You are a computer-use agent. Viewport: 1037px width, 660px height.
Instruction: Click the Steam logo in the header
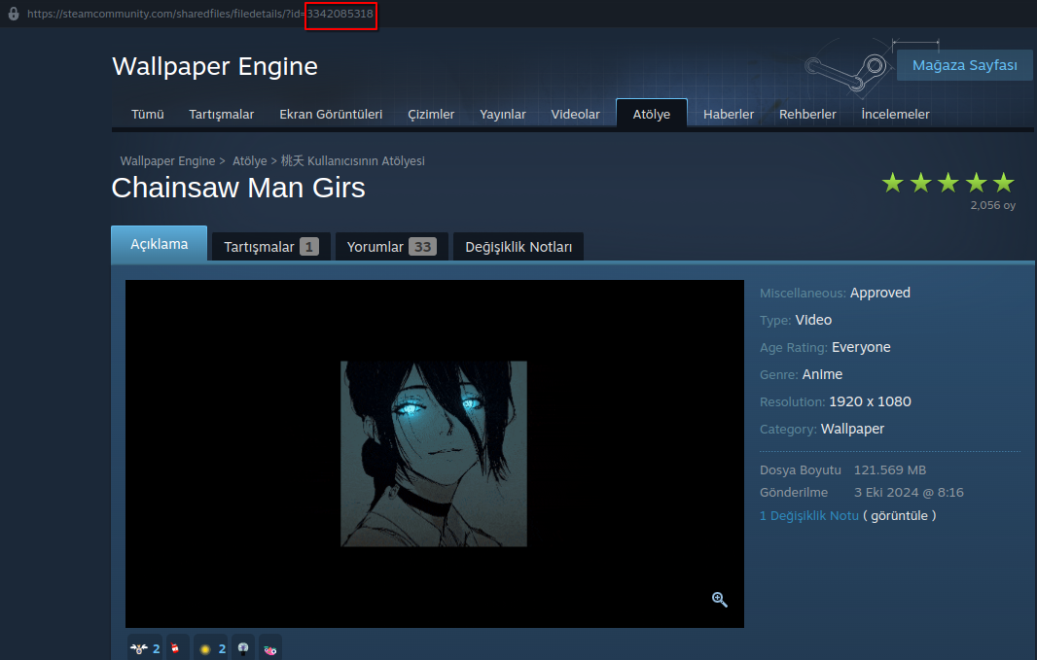(x=846, y=71)
